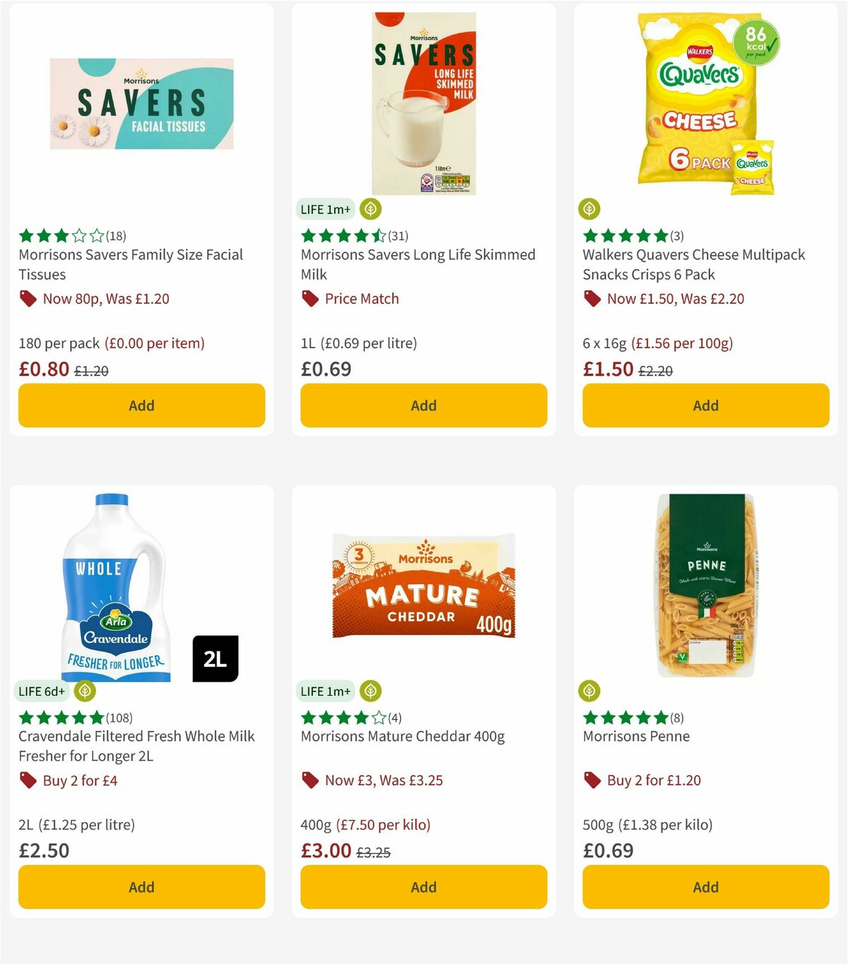848x965 pixels.
Task: Click the leaf icon on Morrisons Mature Cheddar
Action: pos(370,691)
